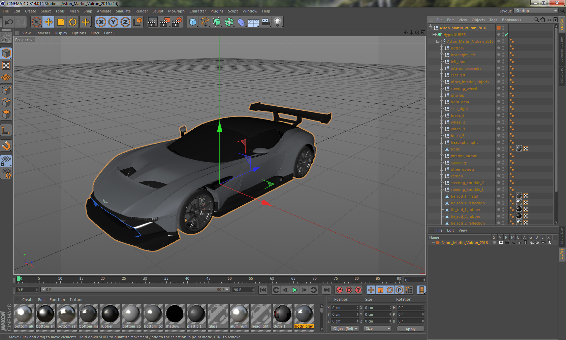Open the Sculpt menu
The height and width of the screenshot is (340, 566).
click(158, 11)
